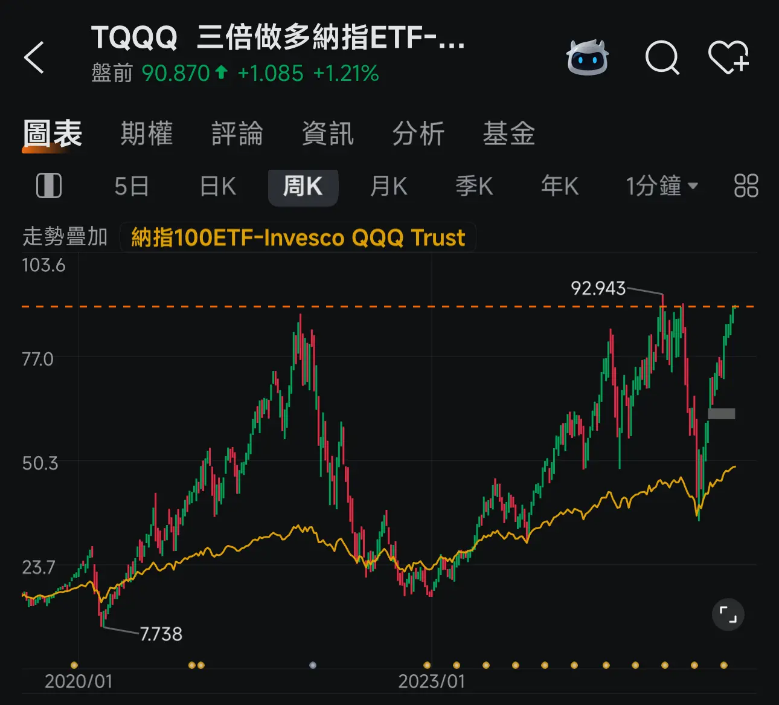Open the 資訊 tab
The height and width of the screenshot is (705, 779).
click(328, 134)
